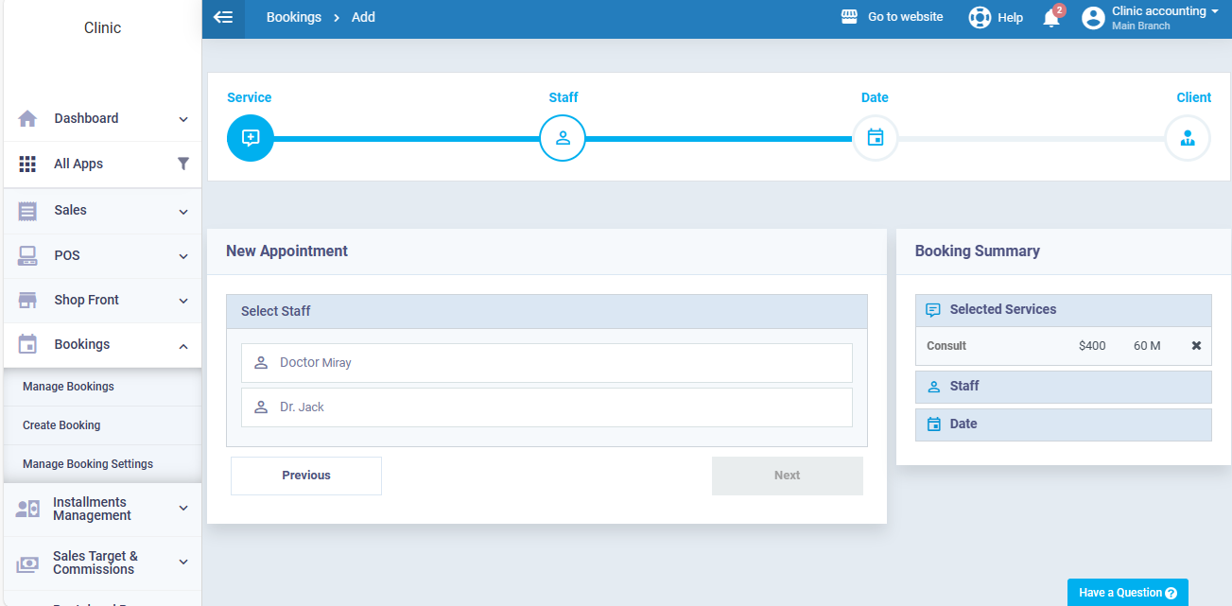Click the Go to website link
The image size is (1232, 606).
pos(893,17)
